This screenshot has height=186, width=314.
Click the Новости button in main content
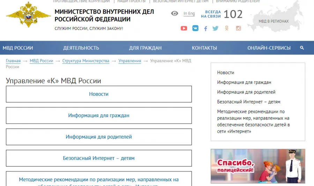99,94
